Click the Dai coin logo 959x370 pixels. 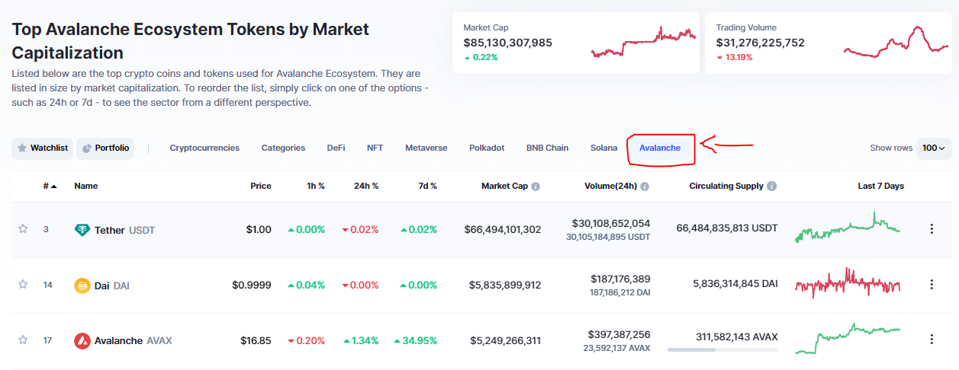(x=82, y=285)
